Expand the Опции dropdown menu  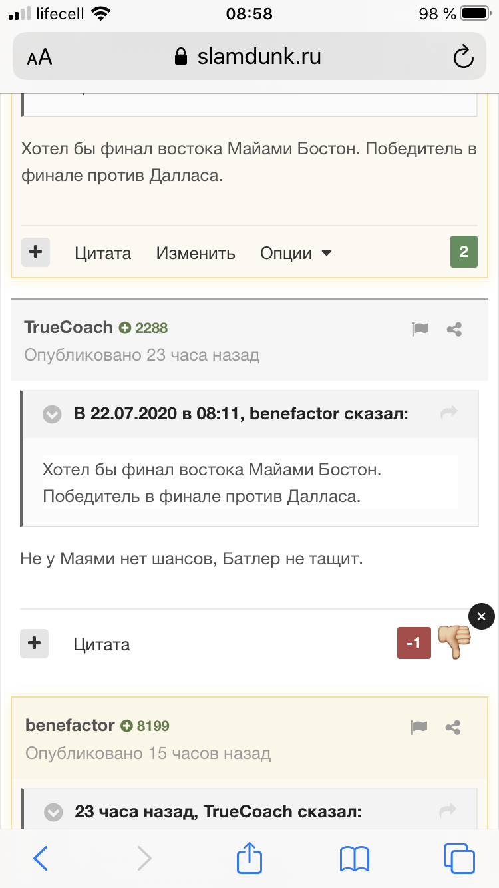296,253
